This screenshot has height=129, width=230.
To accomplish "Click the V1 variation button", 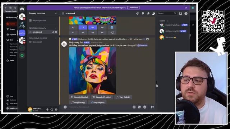I will [x=73, y=33].
